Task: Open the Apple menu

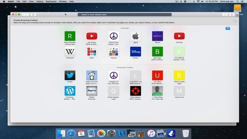Action: pos(4,2)
